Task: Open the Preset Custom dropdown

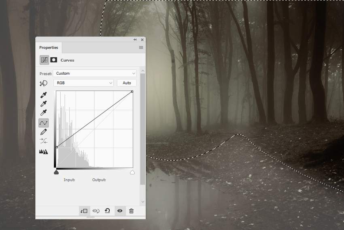Action: click(95, 73)
